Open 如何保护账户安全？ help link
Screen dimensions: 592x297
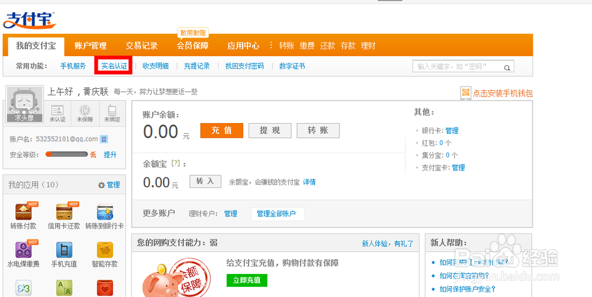pos(468,289)
